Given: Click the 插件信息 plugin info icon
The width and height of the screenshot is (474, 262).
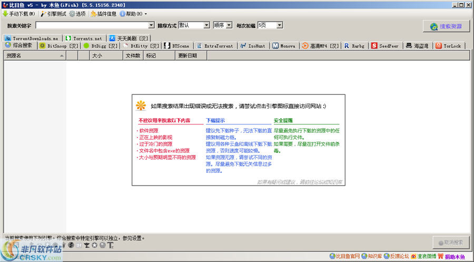Looking at the screenshot, I should [x=93, y=14].
